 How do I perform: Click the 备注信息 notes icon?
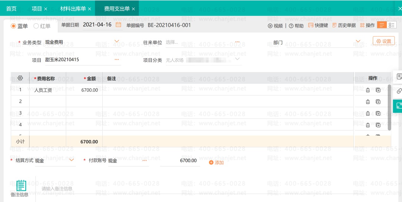pos(21,185)
